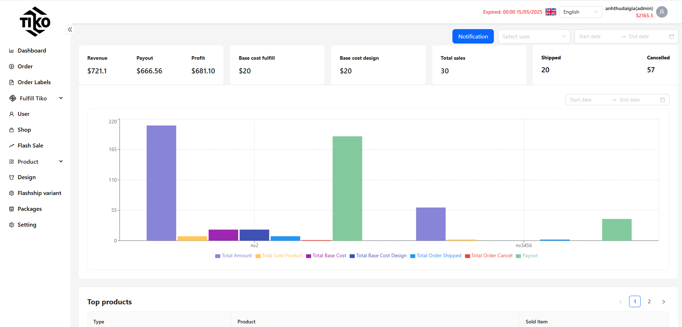Viewport: 682px width, 327px height.
Task: Toggle Payout legend series
Action: click(527, 256)
